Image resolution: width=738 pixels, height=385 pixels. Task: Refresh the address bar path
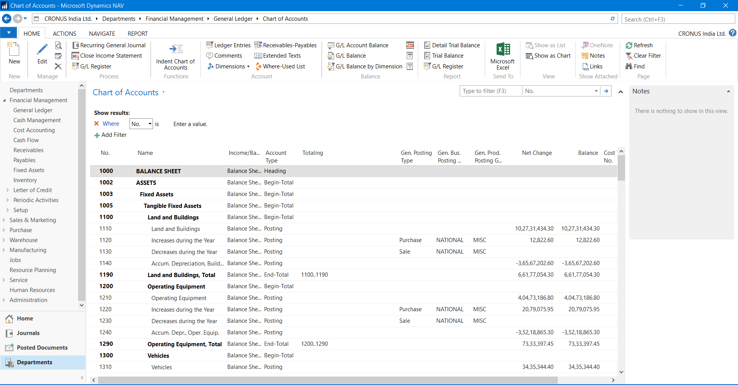click(613, 18)
